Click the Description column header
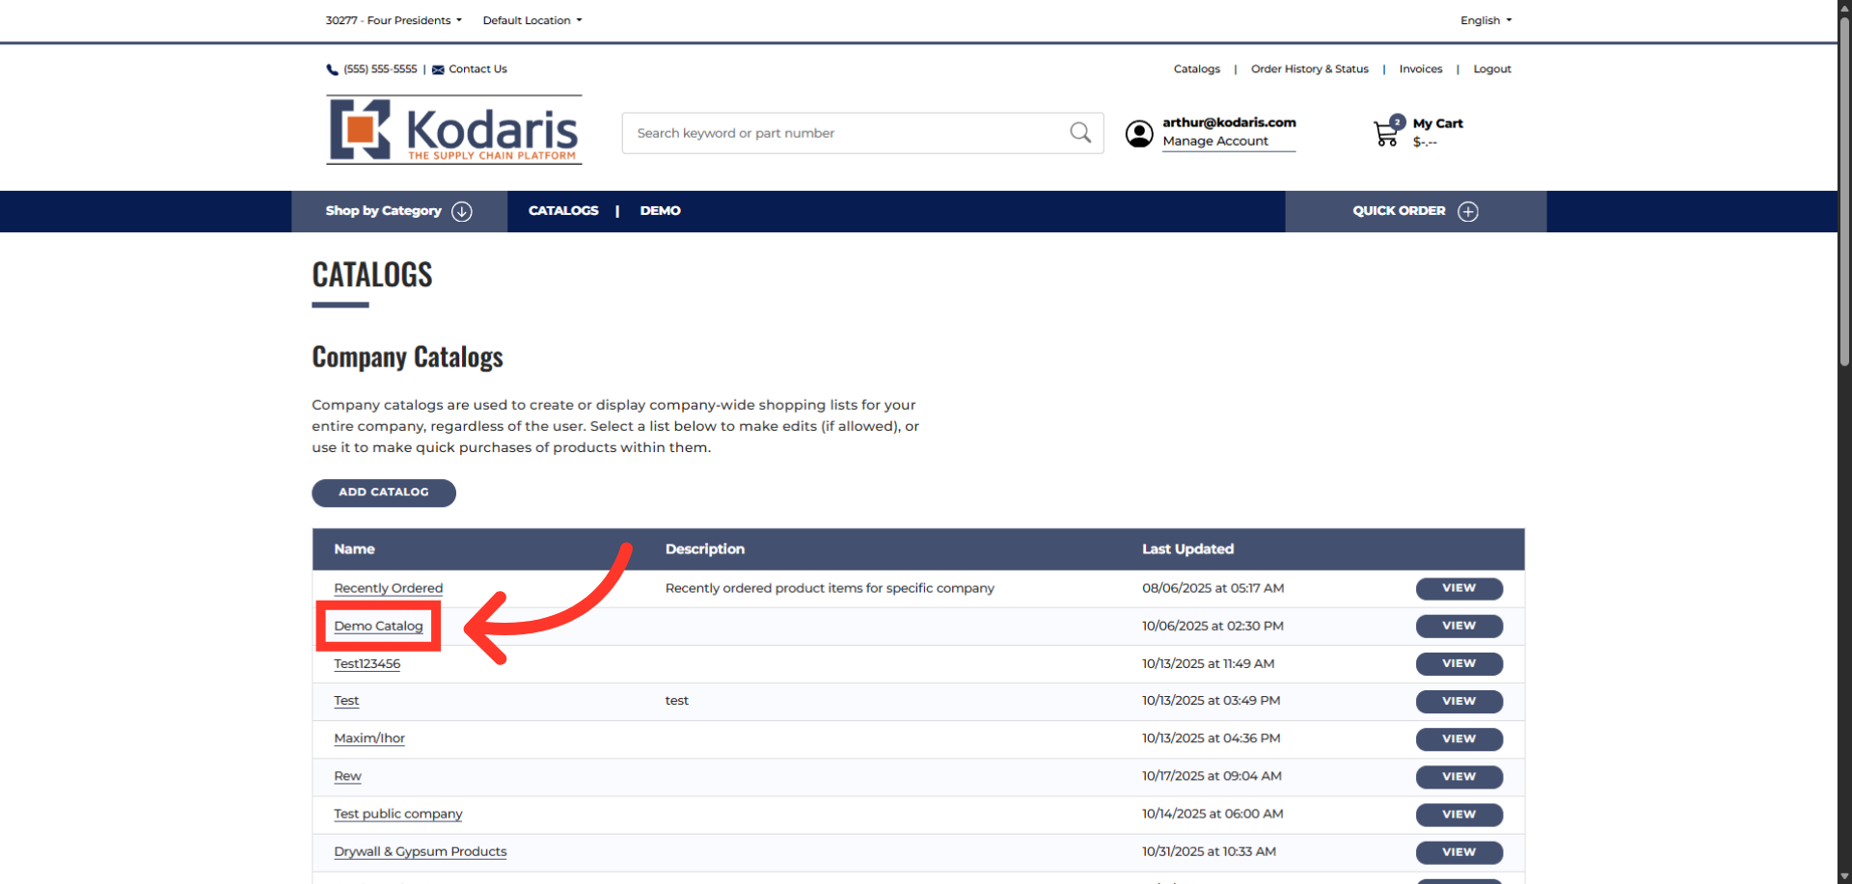Viewport: 1852px width, 884px height. click(705, 549)
